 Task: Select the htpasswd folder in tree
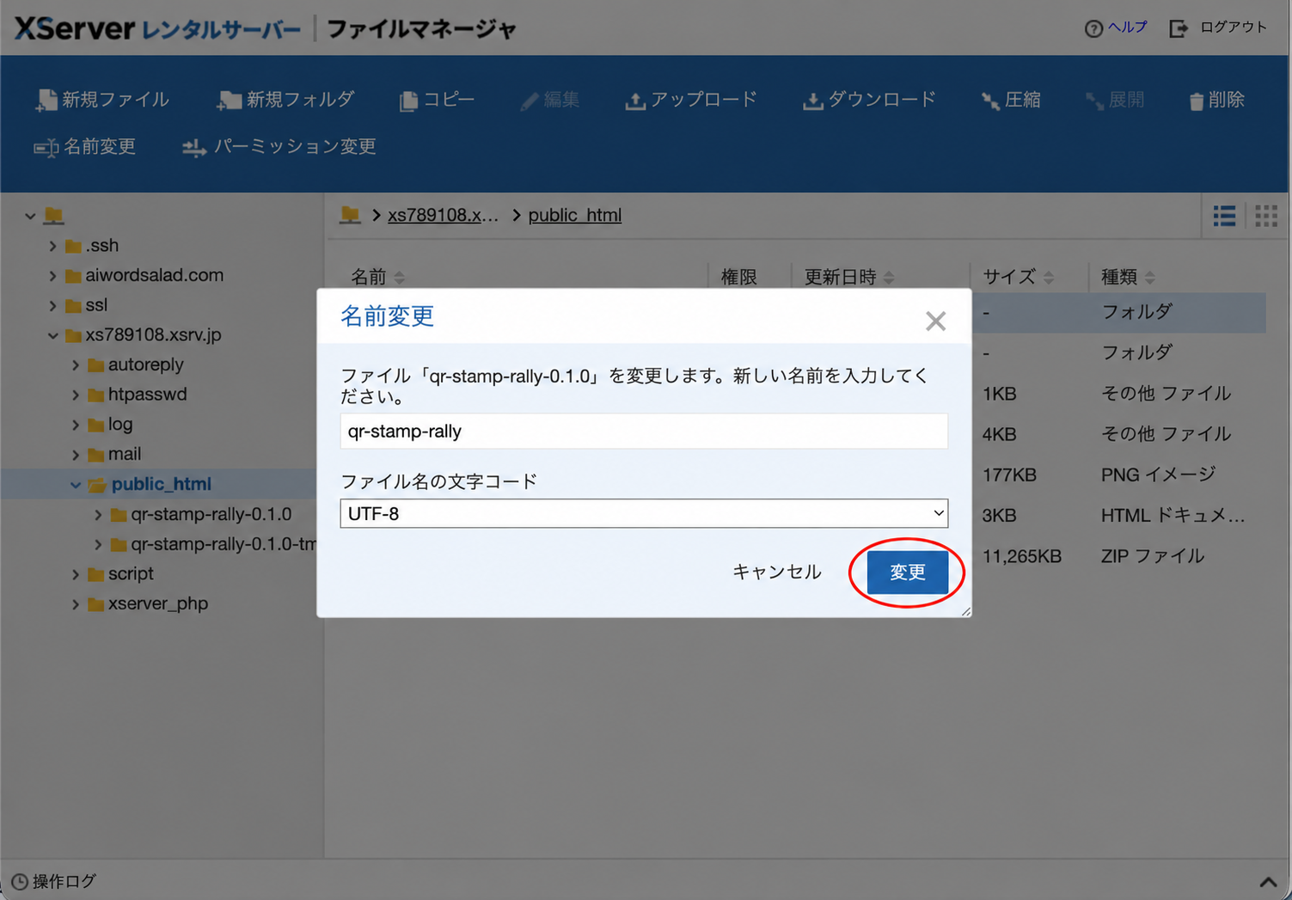(138, 395)
